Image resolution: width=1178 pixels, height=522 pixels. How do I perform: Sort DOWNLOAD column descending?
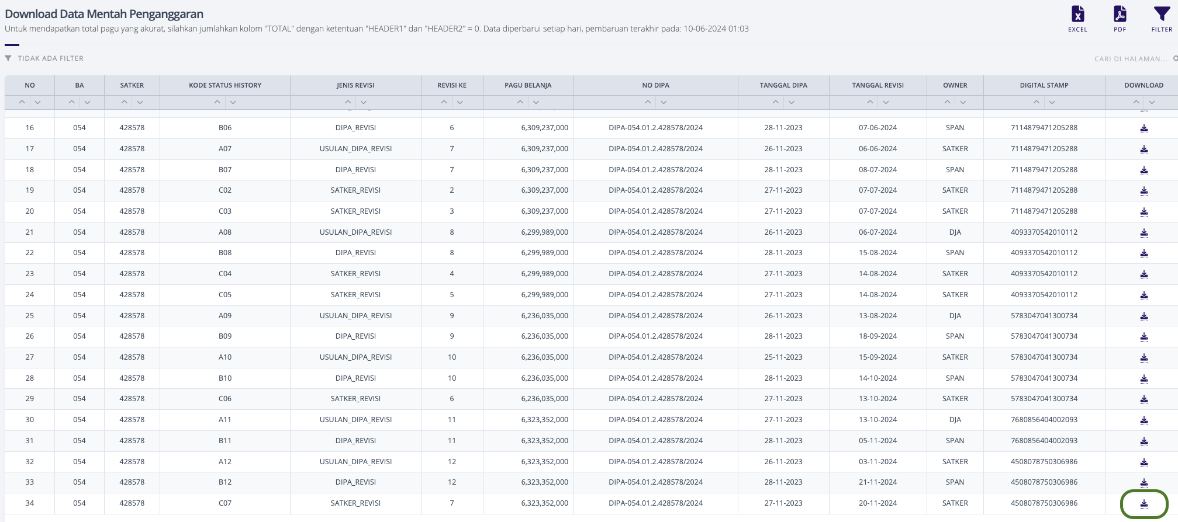[x=1152, y=102]
